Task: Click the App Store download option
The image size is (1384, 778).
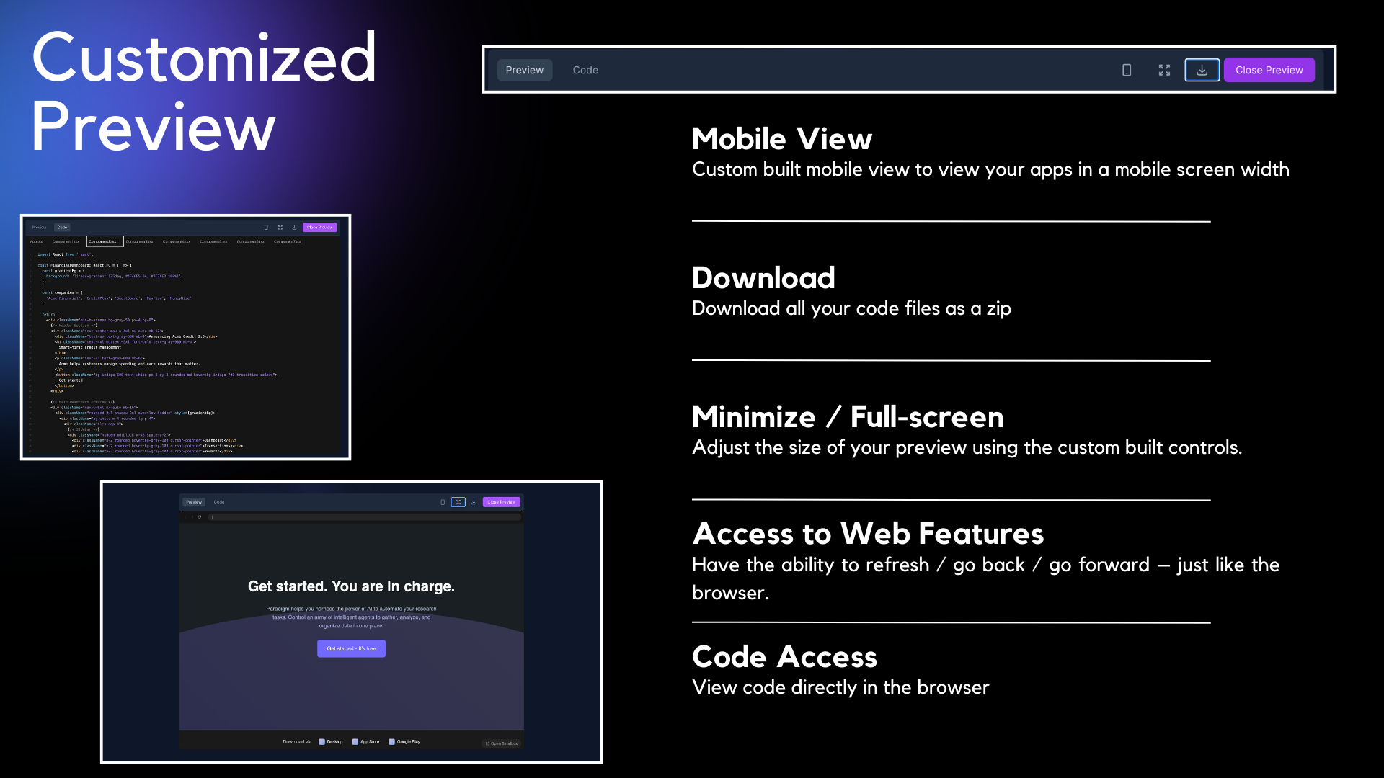Action: 365,741
